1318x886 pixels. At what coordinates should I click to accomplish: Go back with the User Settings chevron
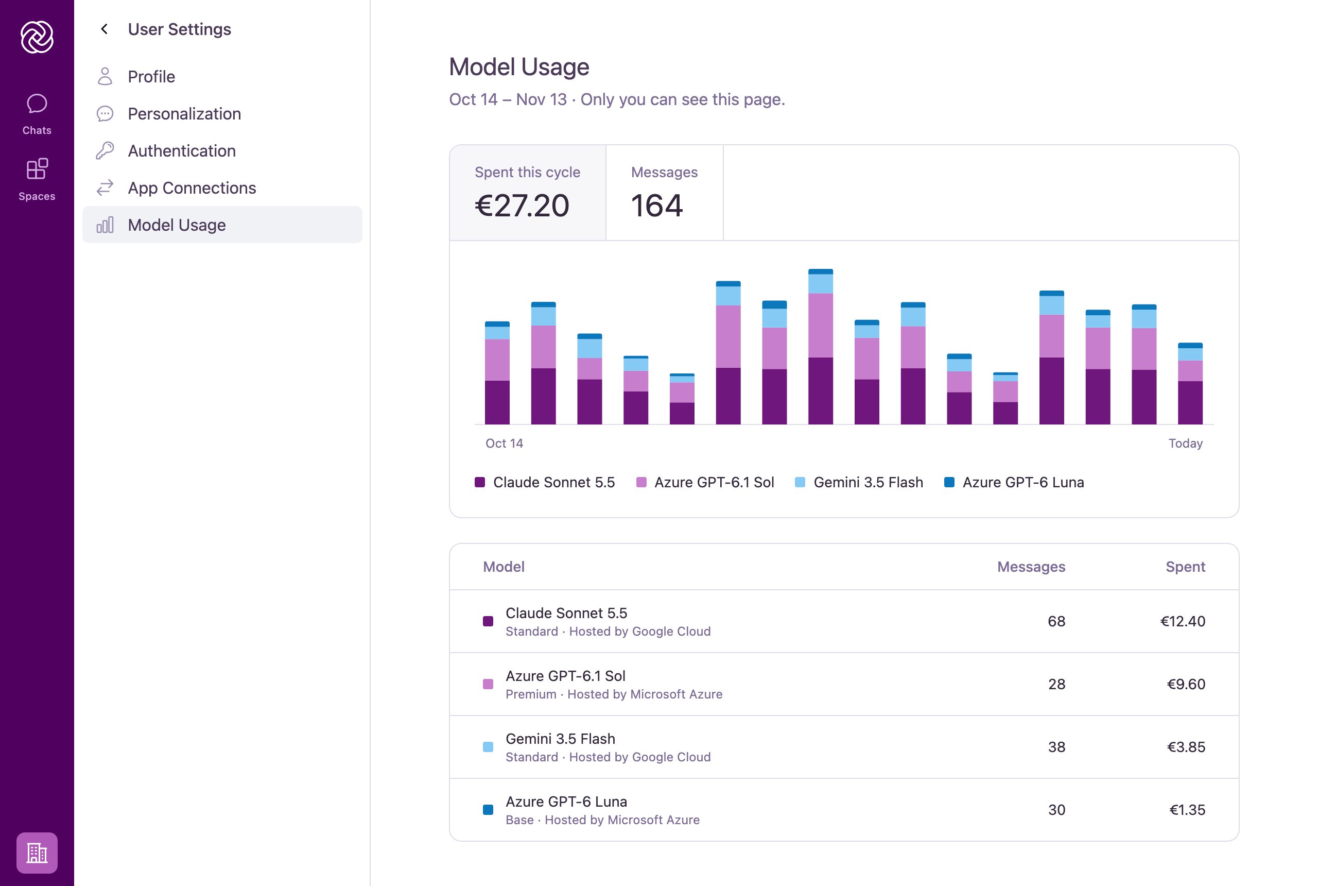point(105,29)
